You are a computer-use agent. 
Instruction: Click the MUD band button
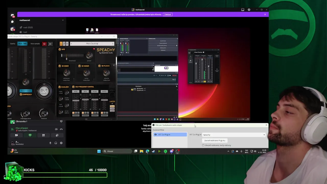click(x=76, y=91)
